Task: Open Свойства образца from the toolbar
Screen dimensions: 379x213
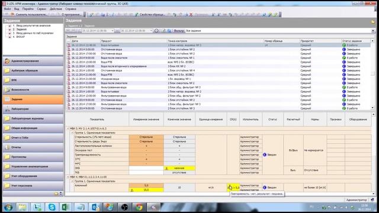Action: (150, 14)
